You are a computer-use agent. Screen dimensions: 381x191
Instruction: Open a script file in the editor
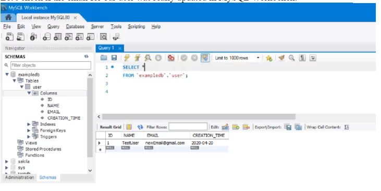tap(104, 58)
